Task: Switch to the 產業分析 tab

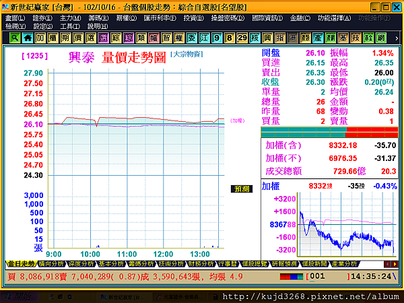Action: 345,264
